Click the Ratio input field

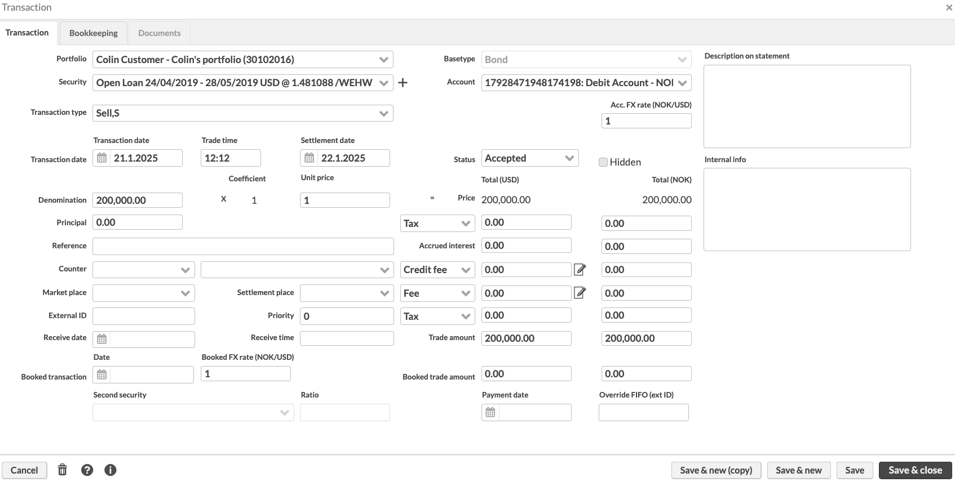(x=345, y=412)
